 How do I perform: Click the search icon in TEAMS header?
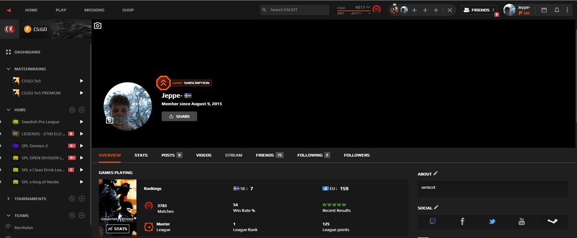[x=72, y=215]
